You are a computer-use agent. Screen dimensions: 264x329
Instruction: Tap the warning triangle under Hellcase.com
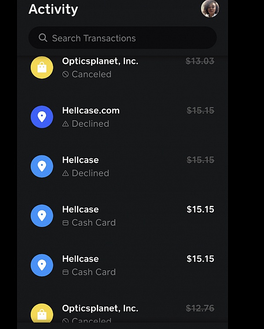[66, 124]
